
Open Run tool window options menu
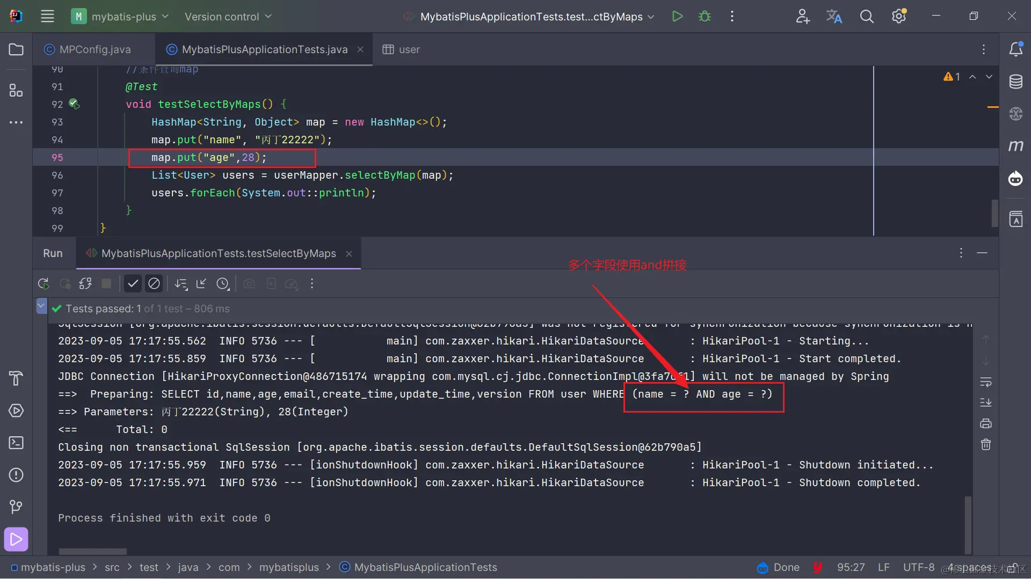(x=961, y=253)
